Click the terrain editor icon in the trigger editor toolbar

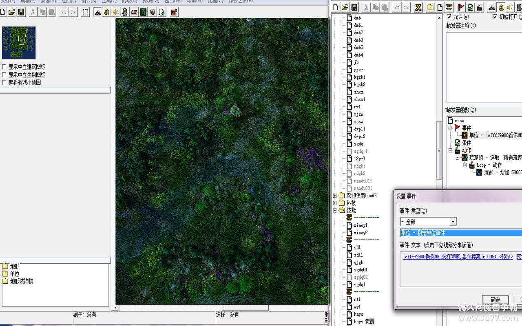[492, 7]
